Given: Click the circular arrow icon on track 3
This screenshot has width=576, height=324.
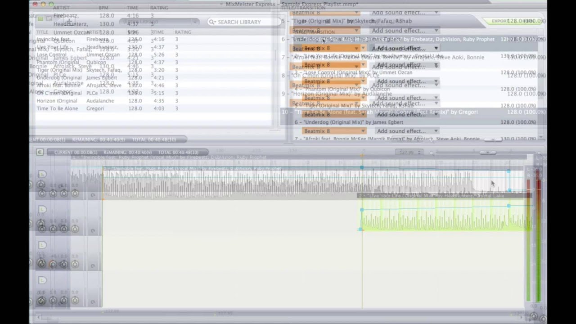Looking at the screenshot, I should pyautogui.click(x=93, y=266).
